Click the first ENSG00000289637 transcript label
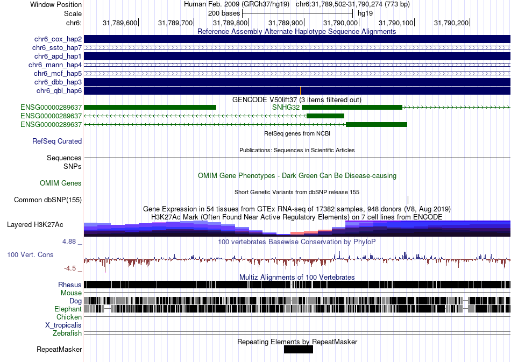 51,107
